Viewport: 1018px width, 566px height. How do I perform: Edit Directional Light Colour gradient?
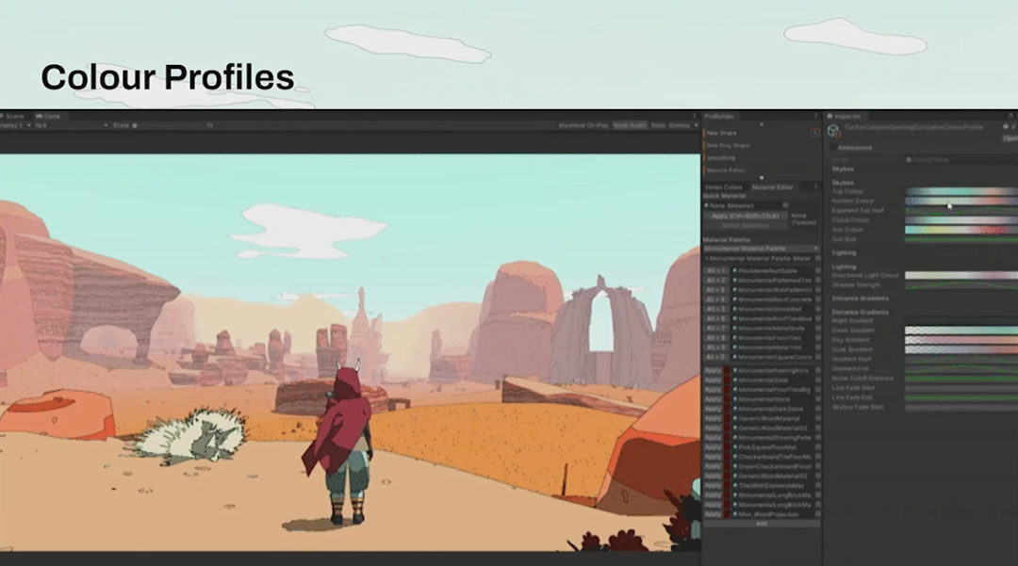[961, 276]
